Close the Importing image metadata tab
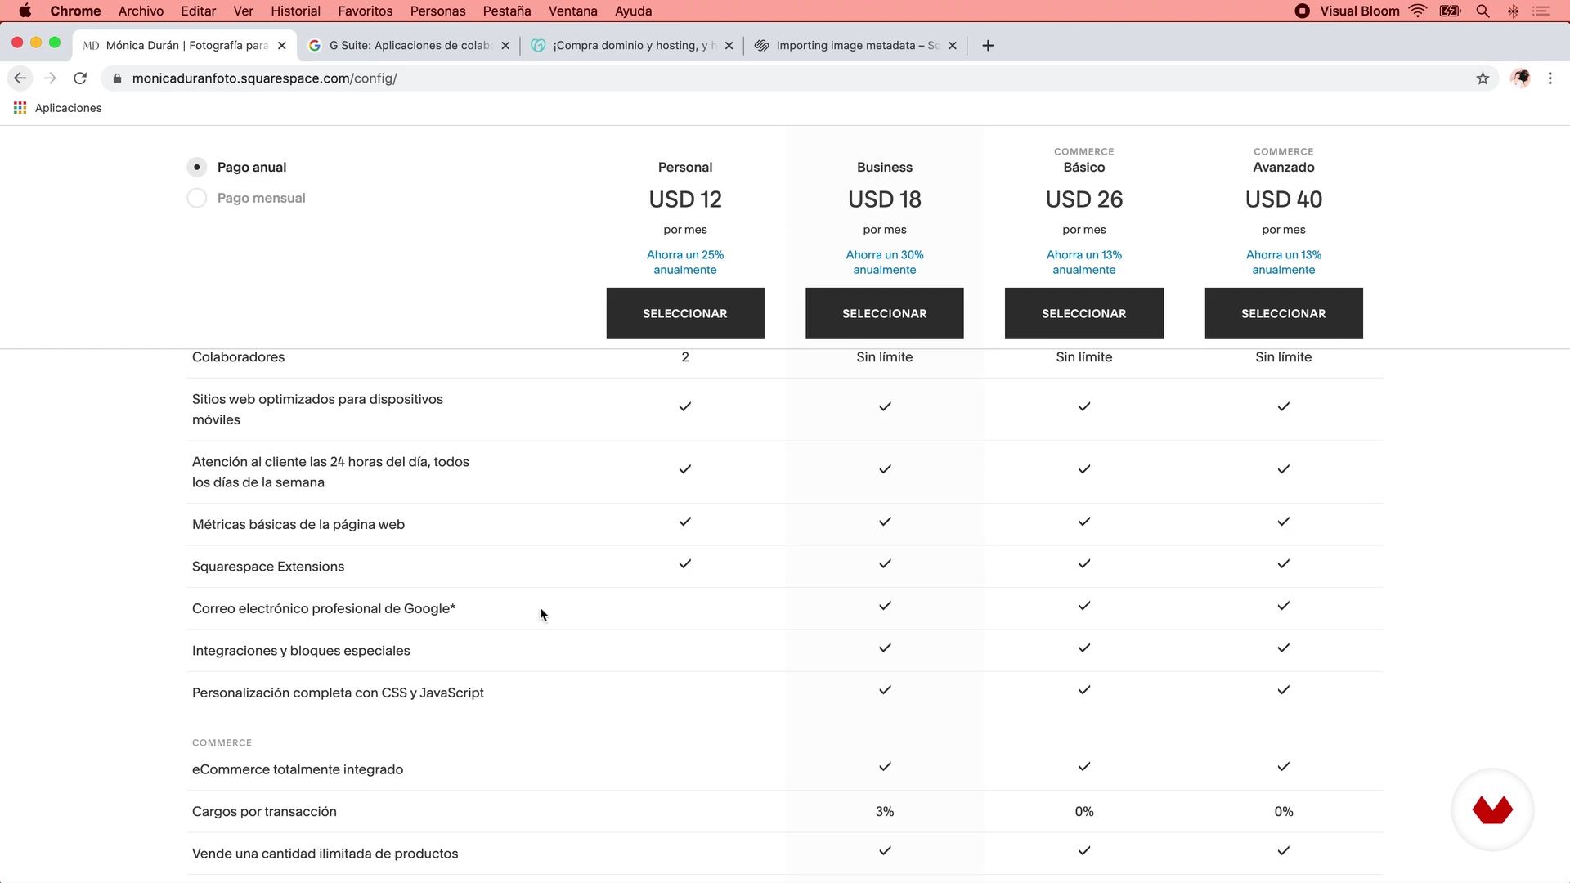Screen dimensions: 1570x883 coord(953,46)
